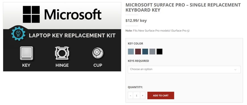Click the Keys Required dropdown chevron
Viewport: 247px width, 105px height.
[235, 70]
